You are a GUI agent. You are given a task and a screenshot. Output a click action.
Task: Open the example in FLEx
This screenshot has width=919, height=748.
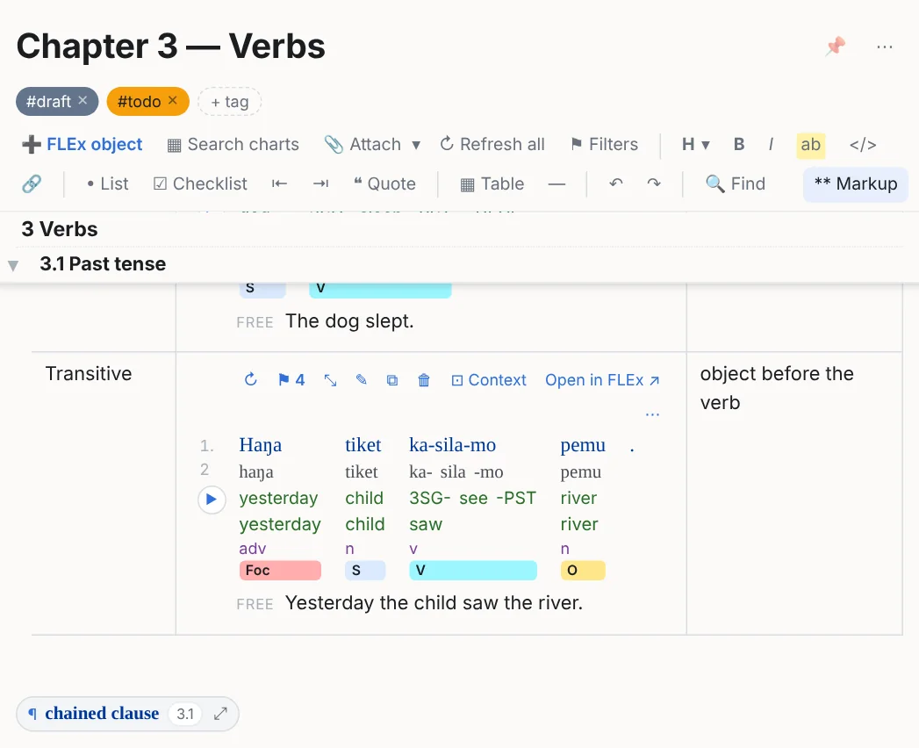[x=602, y=380]
